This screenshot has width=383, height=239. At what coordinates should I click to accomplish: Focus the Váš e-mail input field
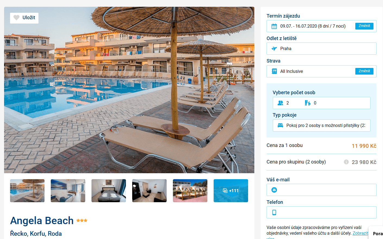click(x=321, y=190)
